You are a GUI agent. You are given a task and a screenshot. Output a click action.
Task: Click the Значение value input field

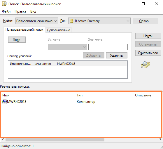tap(108, 47)
